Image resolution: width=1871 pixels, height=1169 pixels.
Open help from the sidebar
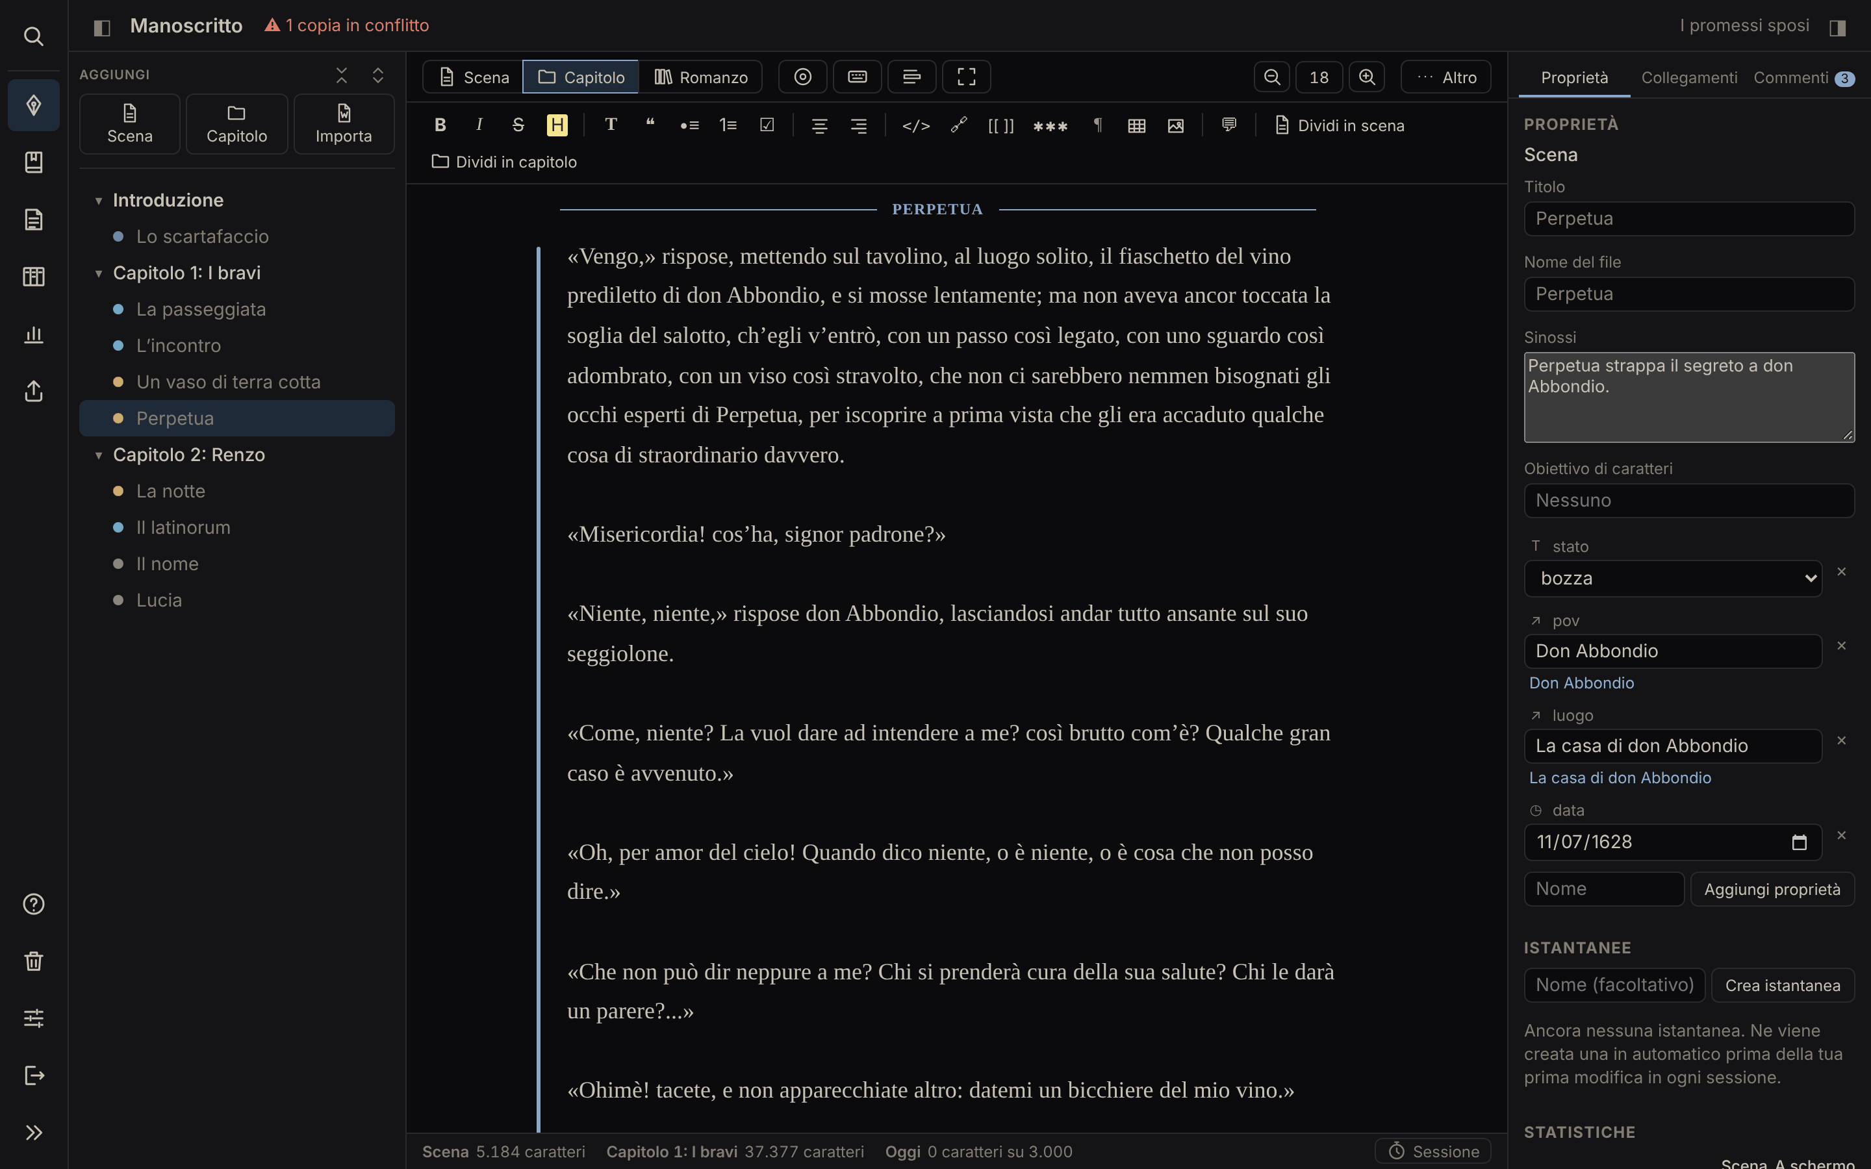[33, 904]
